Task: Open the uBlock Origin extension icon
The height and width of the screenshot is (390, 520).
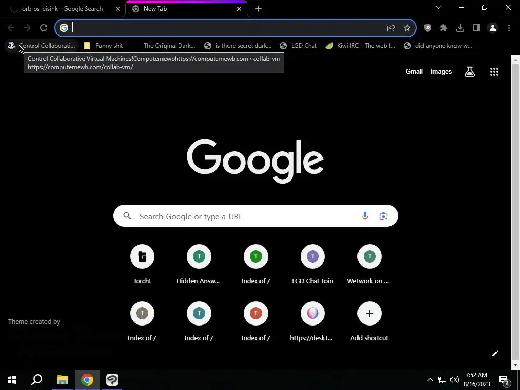Action: click(428, 28)
